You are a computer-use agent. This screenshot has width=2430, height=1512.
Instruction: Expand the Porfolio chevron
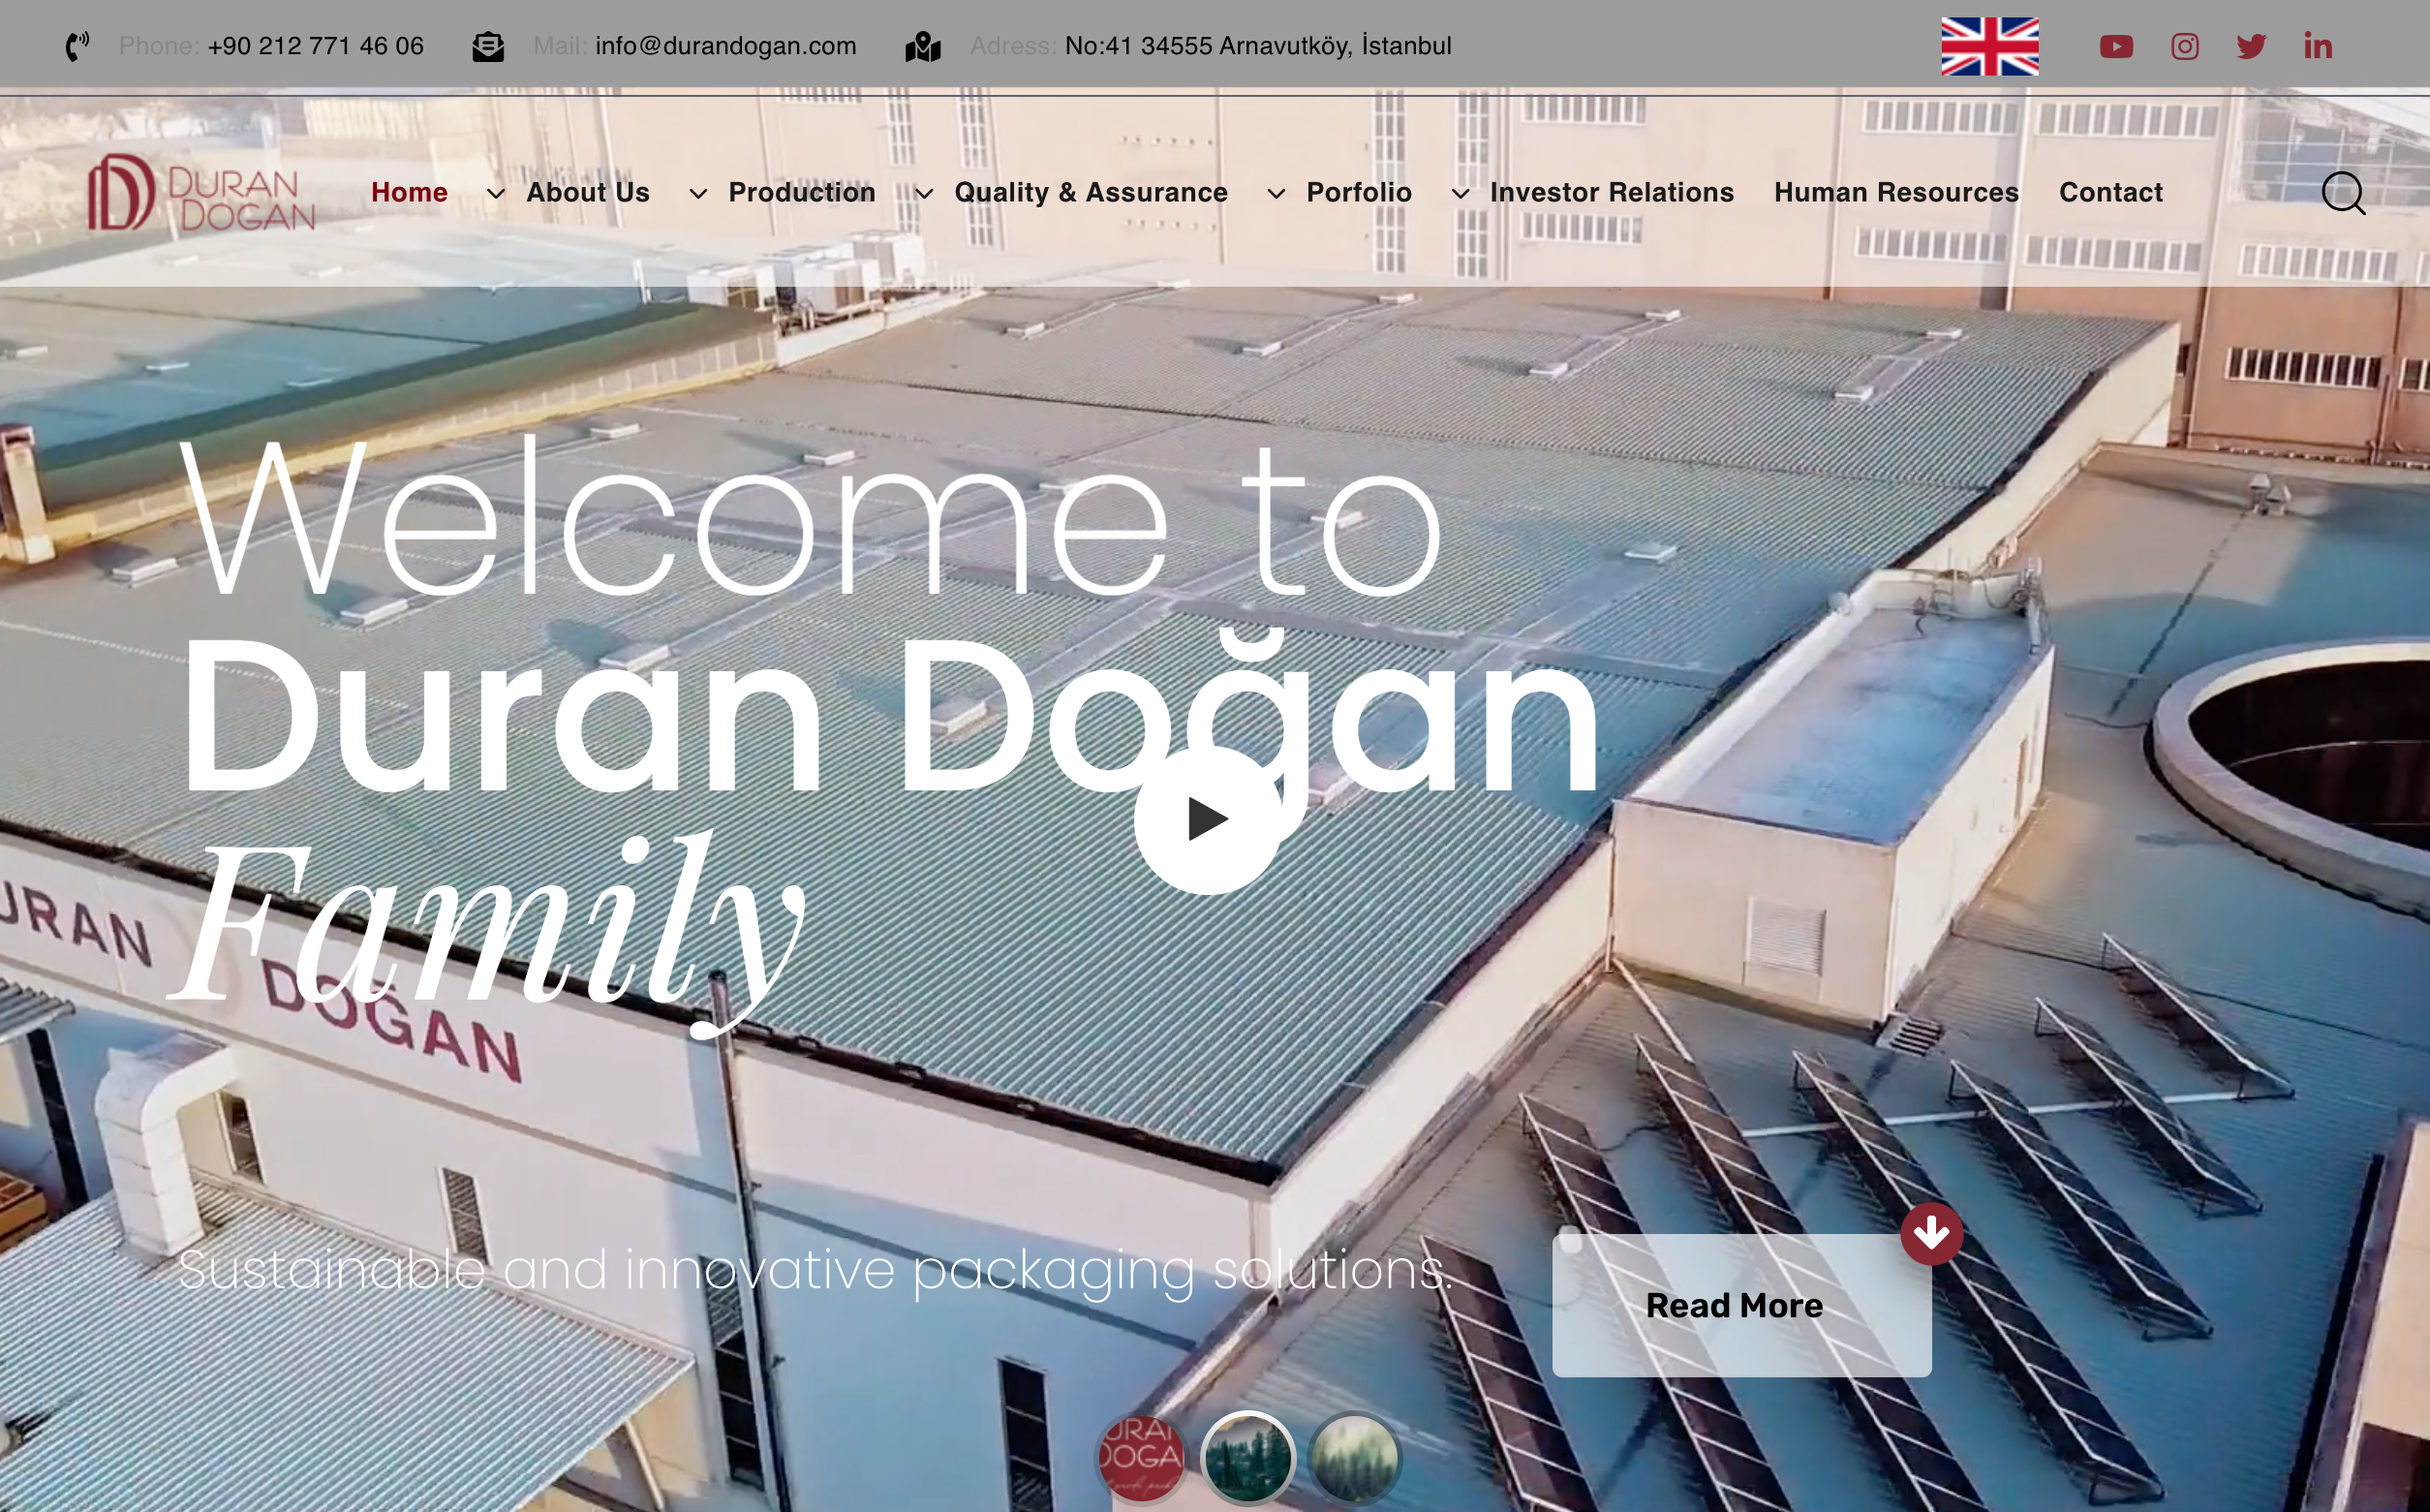1277,194
